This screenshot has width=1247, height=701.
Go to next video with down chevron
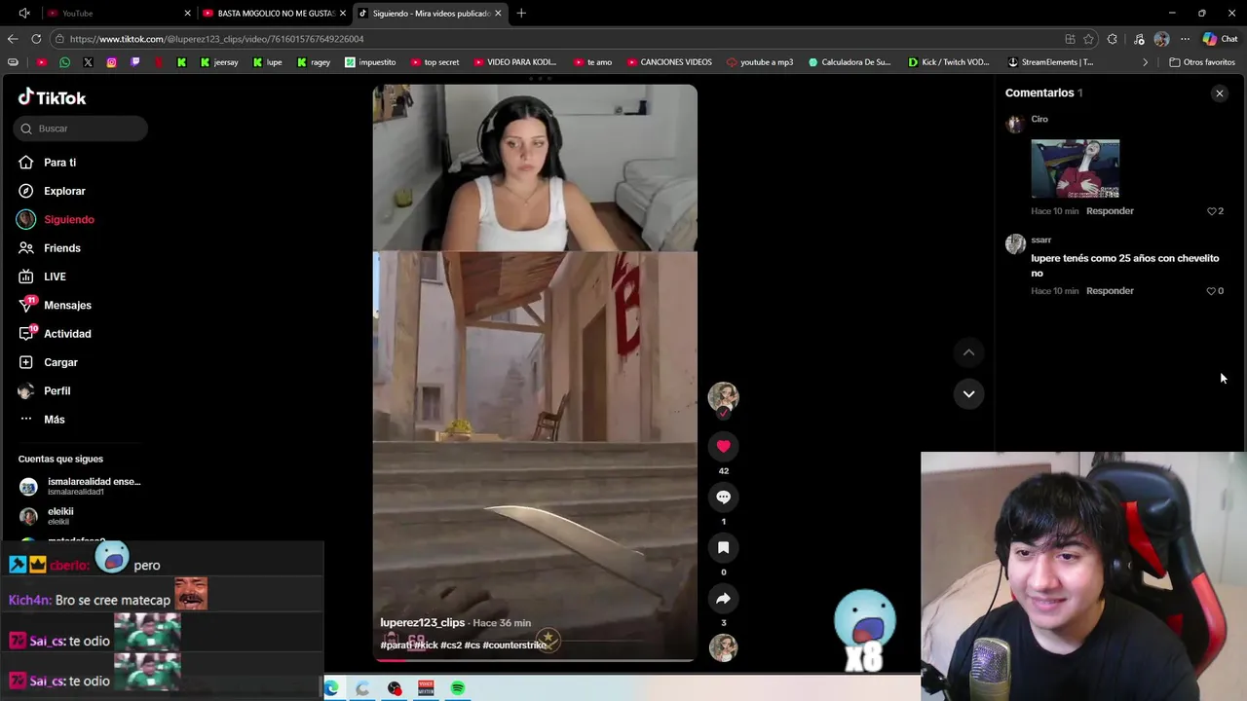pos(968,394)
